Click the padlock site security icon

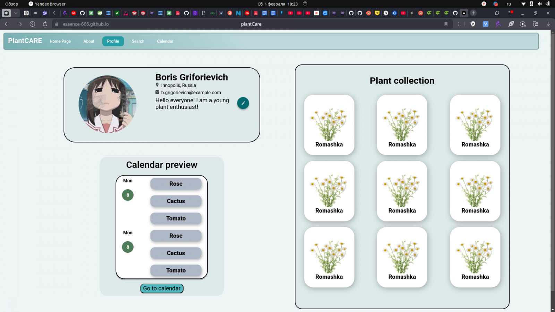57,24
